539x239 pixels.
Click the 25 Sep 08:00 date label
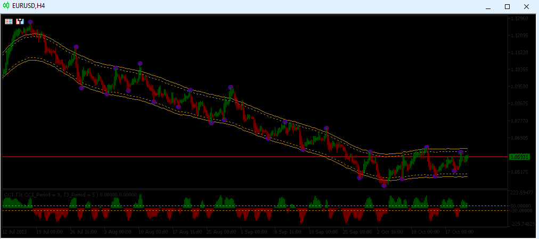[x=356, y=232]
